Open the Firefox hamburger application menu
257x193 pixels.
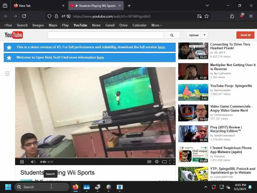tap(251, 16)
